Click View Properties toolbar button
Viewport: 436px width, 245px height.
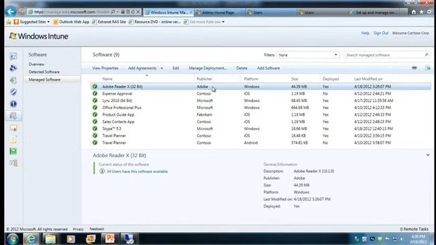click(x=106, y=68)
